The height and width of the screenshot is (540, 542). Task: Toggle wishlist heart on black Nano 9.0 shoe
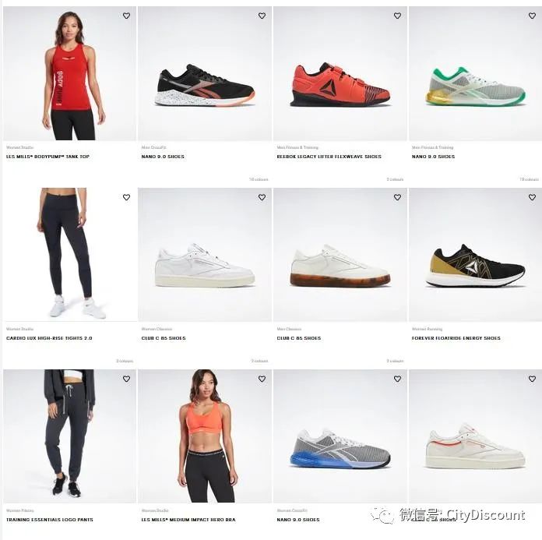pyautogui.click(x=262, y=16)
